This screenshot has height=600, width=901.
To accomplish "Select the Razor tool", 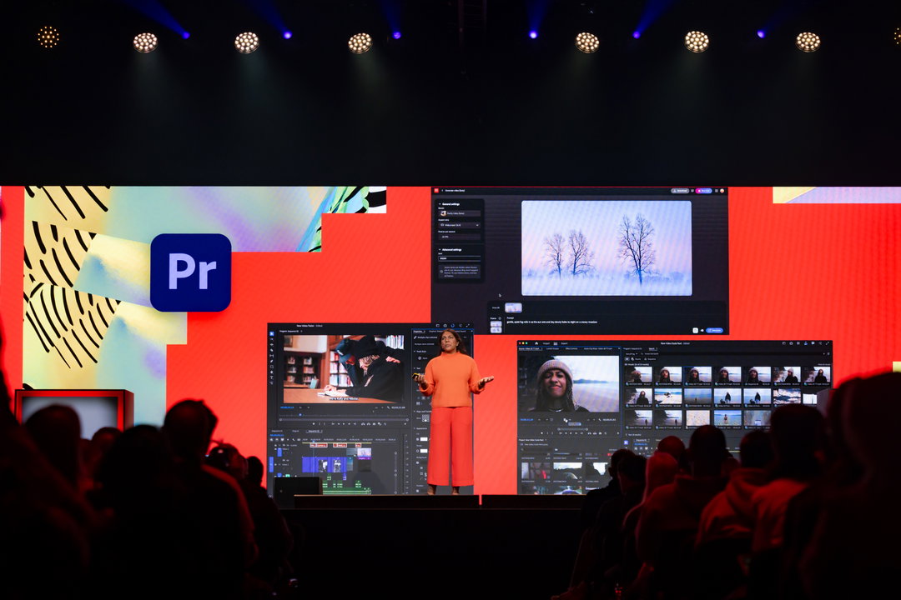I will [x=272, y=350].
